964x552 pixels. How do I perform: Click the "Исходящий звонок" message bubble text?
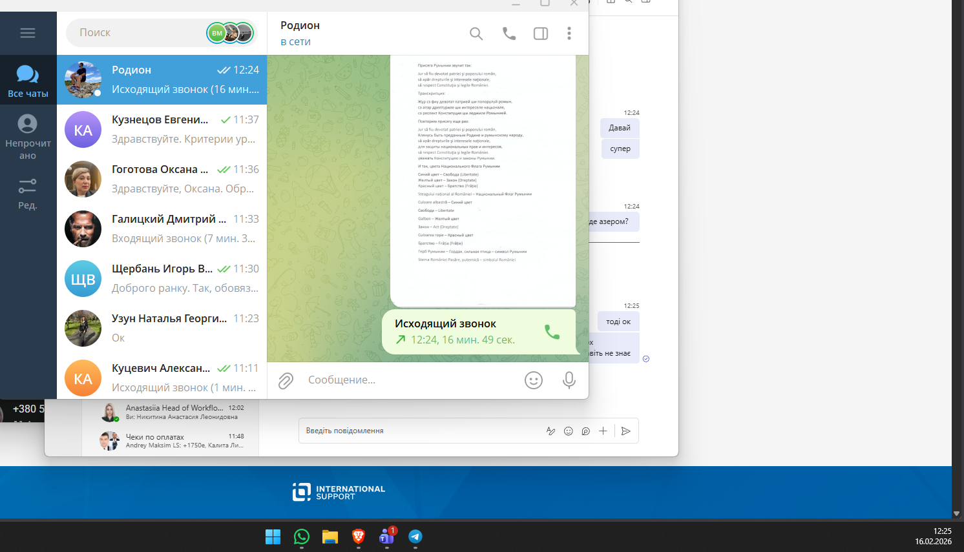coord(445,323)
